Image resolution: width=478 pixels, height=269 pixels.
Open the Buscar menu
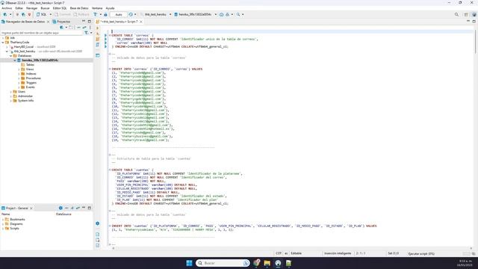pos(45,8)
